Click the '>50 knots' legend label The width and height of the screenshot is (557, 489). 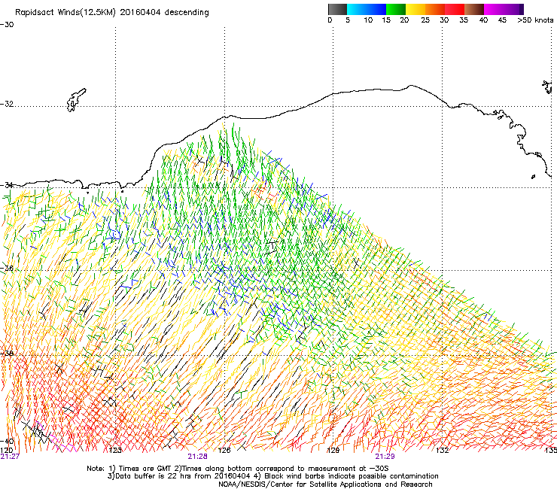pos(535,20)
